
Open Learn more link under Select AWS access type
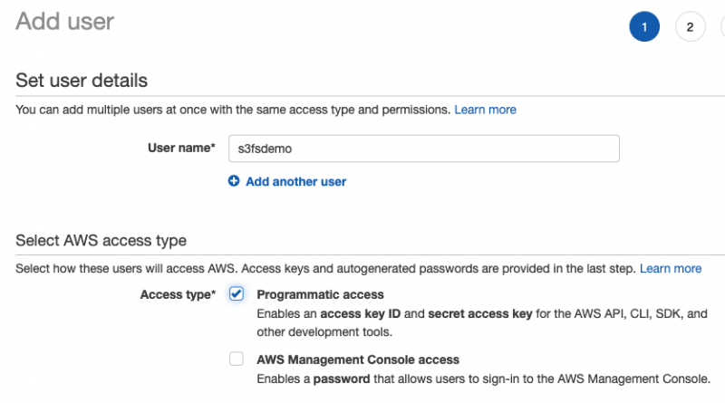671,269
